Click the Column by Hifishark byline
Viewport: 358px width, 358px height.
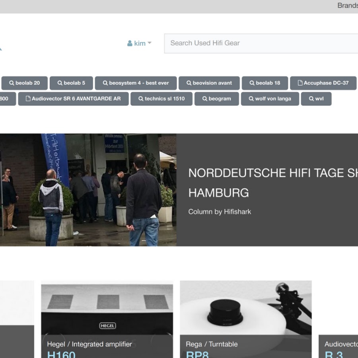(220, 212)
